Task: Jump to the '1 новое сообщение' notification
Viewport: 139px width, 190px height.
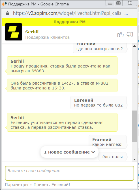Action: pyautogui.click(x=70, y=152)
